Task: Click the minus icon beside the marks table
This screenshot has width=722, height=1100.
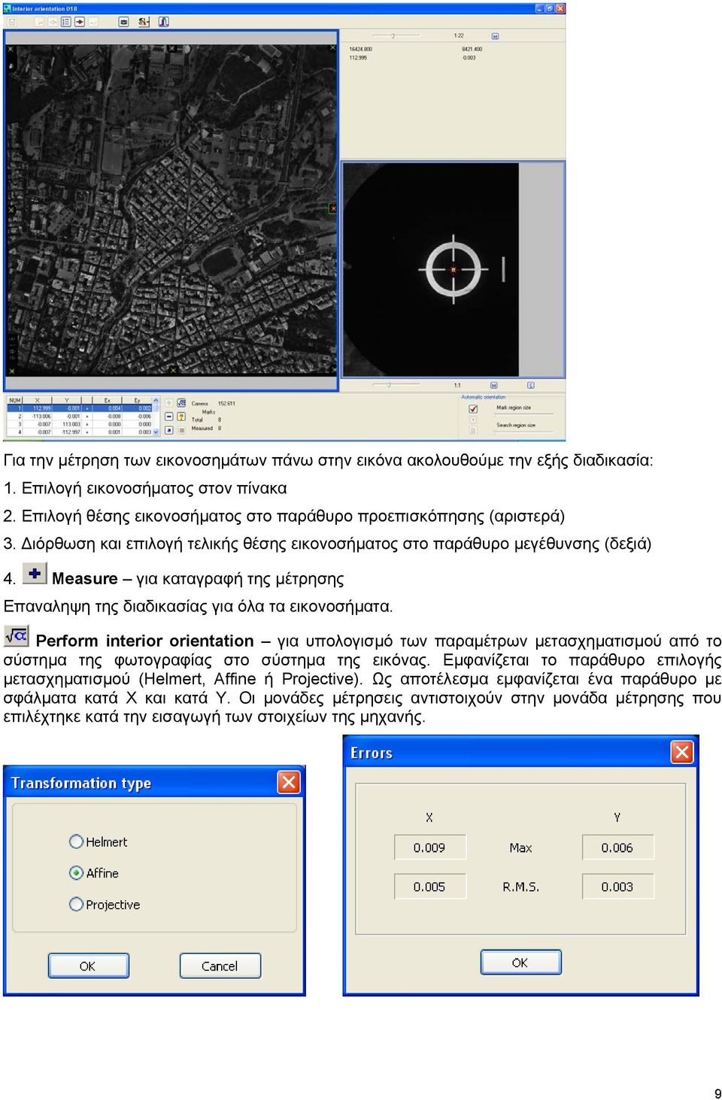Action: pos(168,417)
